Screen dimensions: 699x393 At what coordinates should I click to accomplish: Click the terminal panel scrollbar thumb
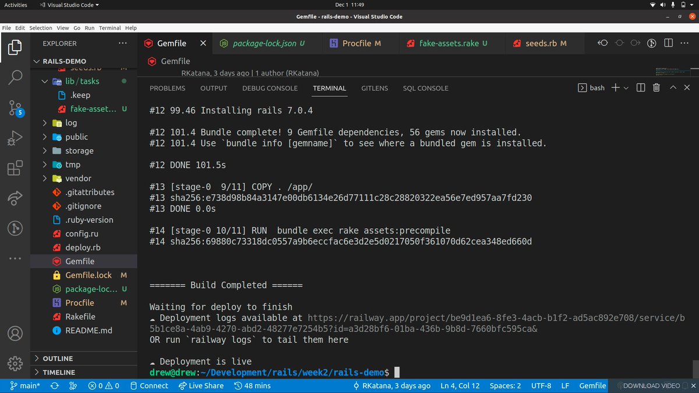pos(695,369)
